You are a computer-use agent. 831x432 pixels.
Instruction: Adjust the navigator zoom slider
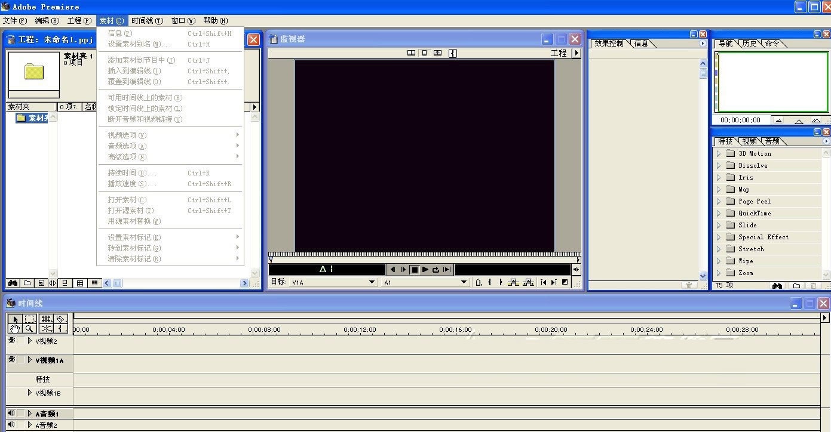tap(799, 121)
